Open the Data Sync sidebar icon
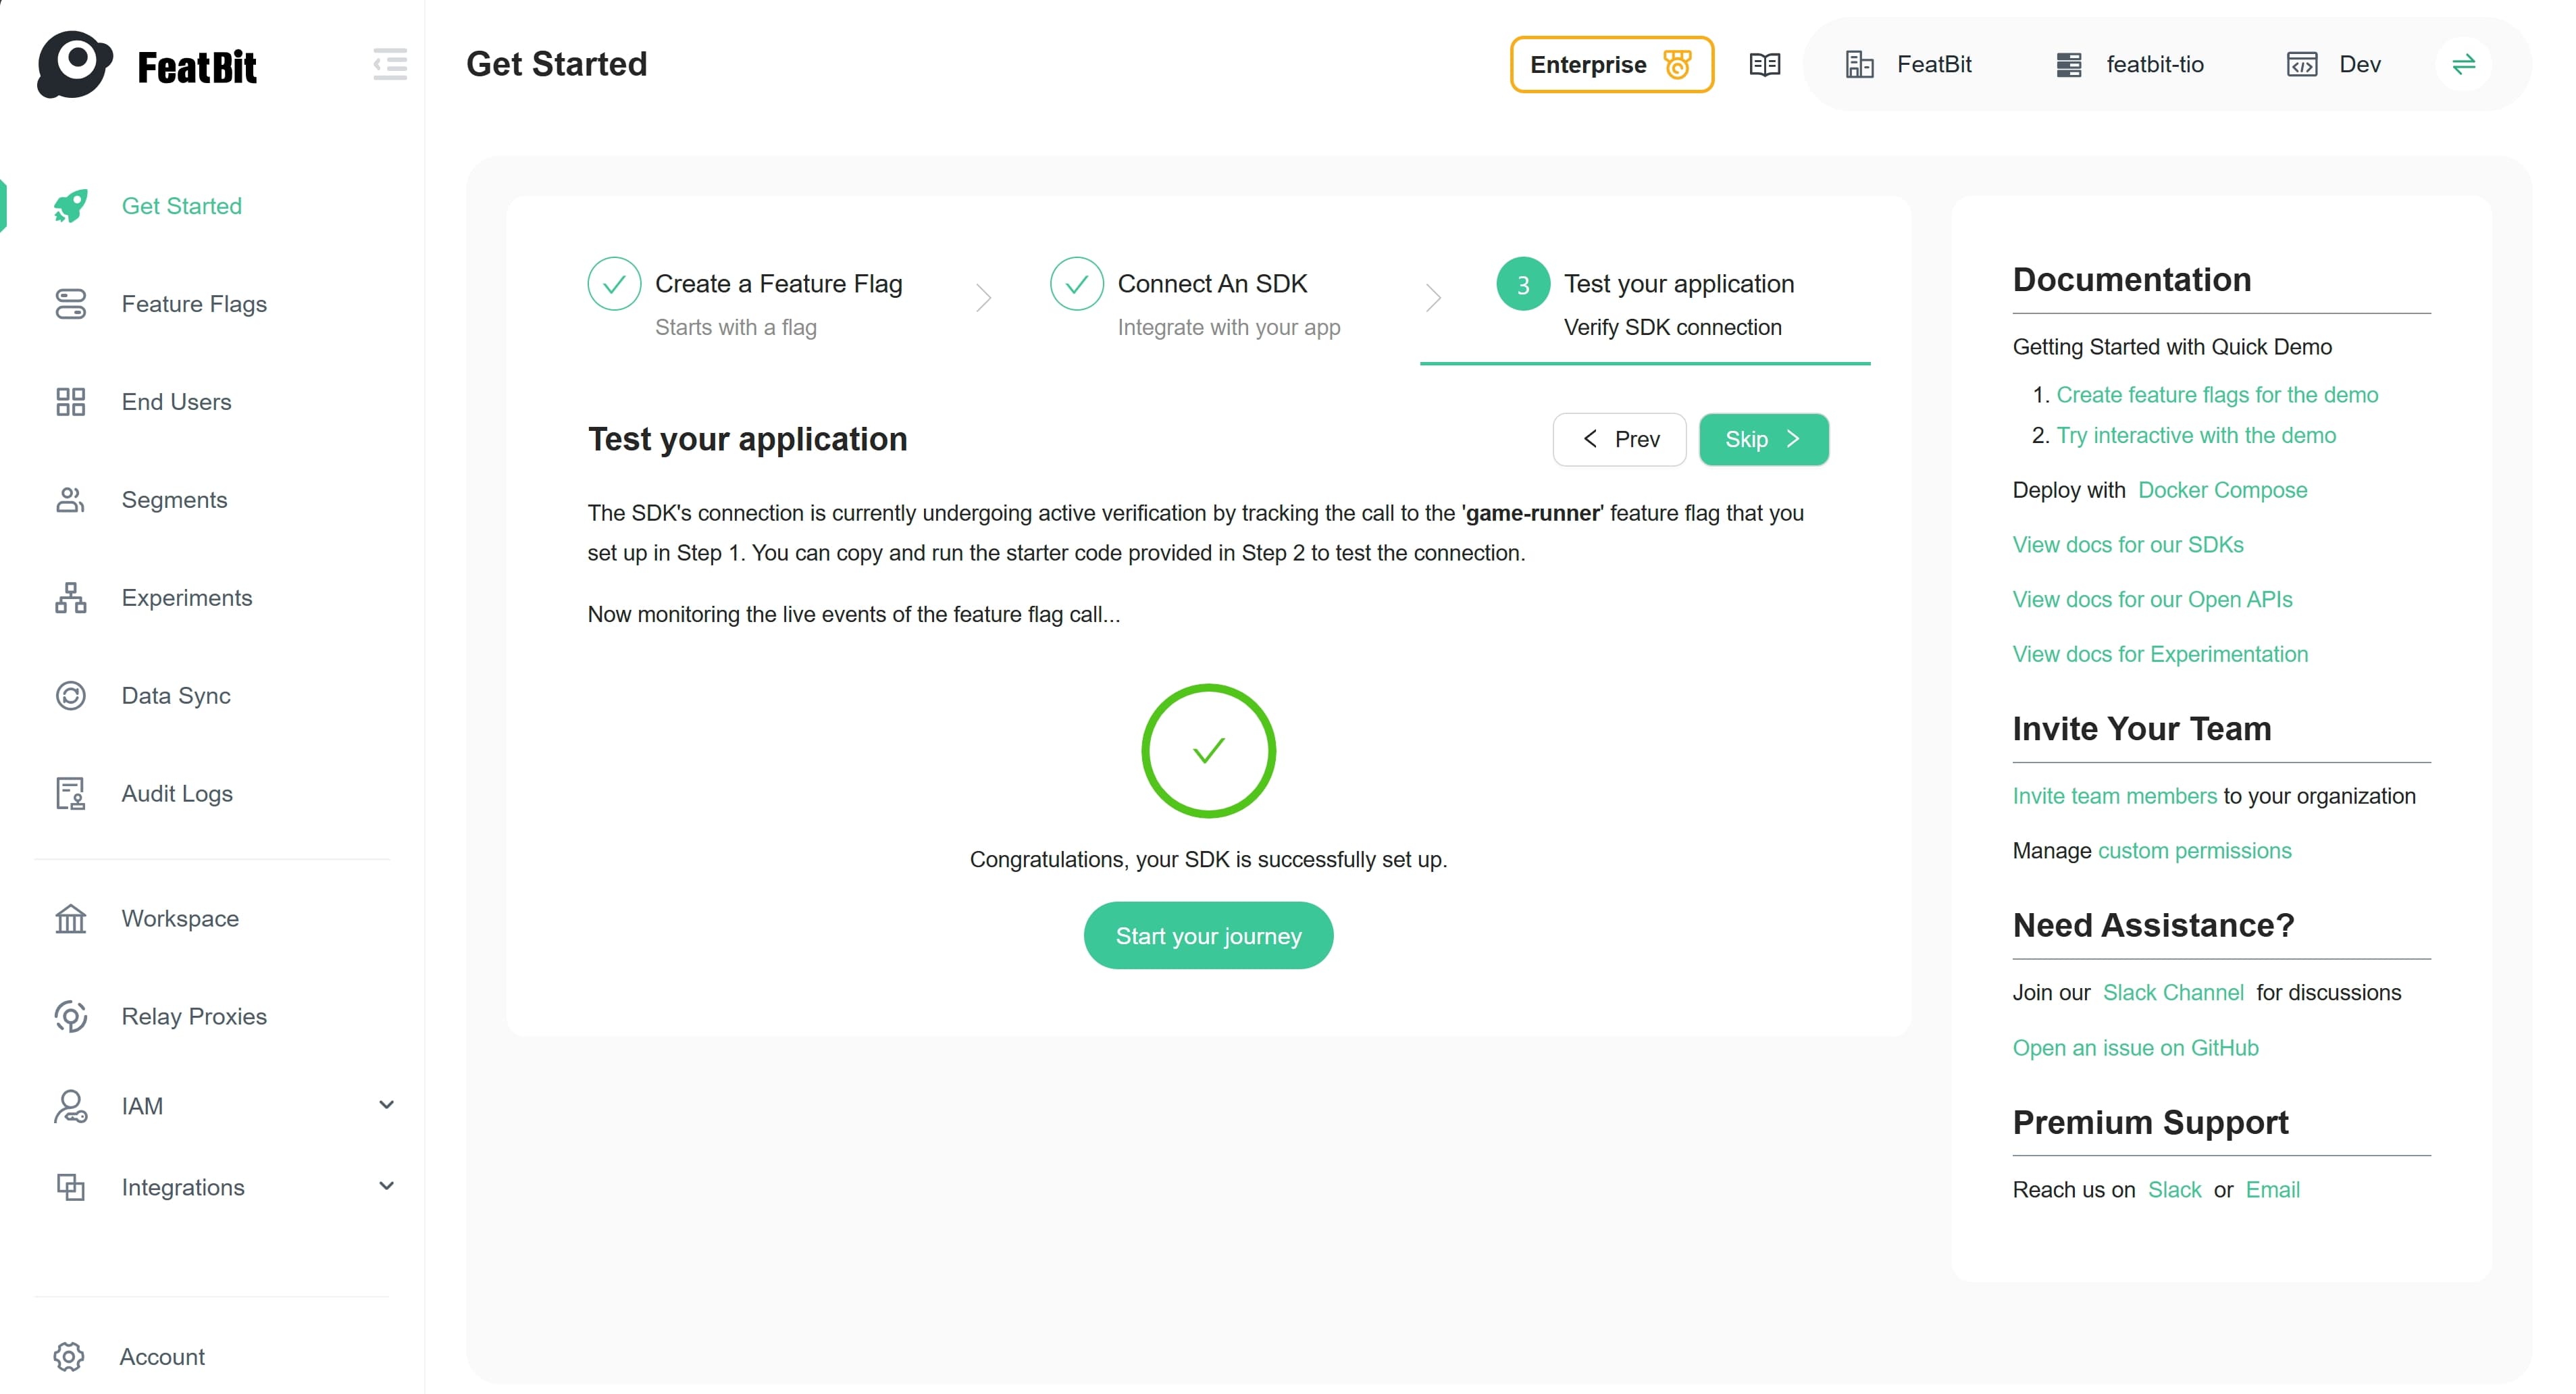Image resolution: width=2576 pixels, height=1394 pixels. (70, 696)
